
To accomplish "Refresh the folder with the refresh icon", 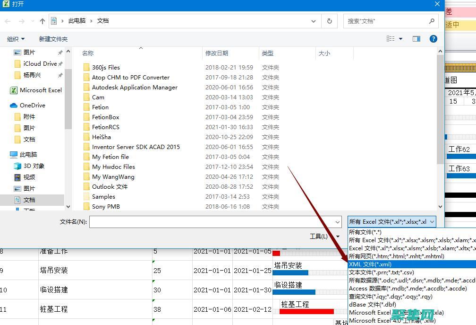I will 329,21.
